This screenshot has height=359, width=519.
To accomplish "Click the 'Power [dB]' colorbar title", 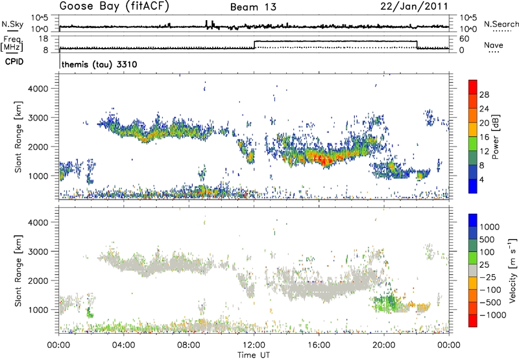I will tap(495, 137).
